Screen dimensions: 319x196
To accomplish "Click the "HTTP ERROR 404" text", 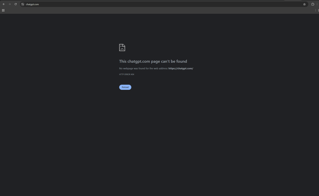I will [x=127, y=74].
